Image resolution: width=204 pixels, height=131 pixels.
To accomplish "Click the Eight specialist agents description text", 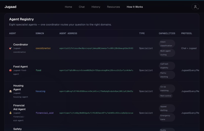I will pyautogui.click(x=60, y=24).
